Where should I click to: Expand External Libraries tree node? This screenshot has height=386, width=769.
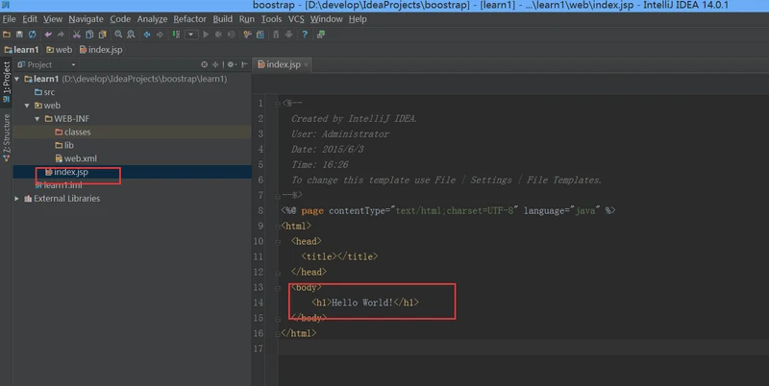16,199
